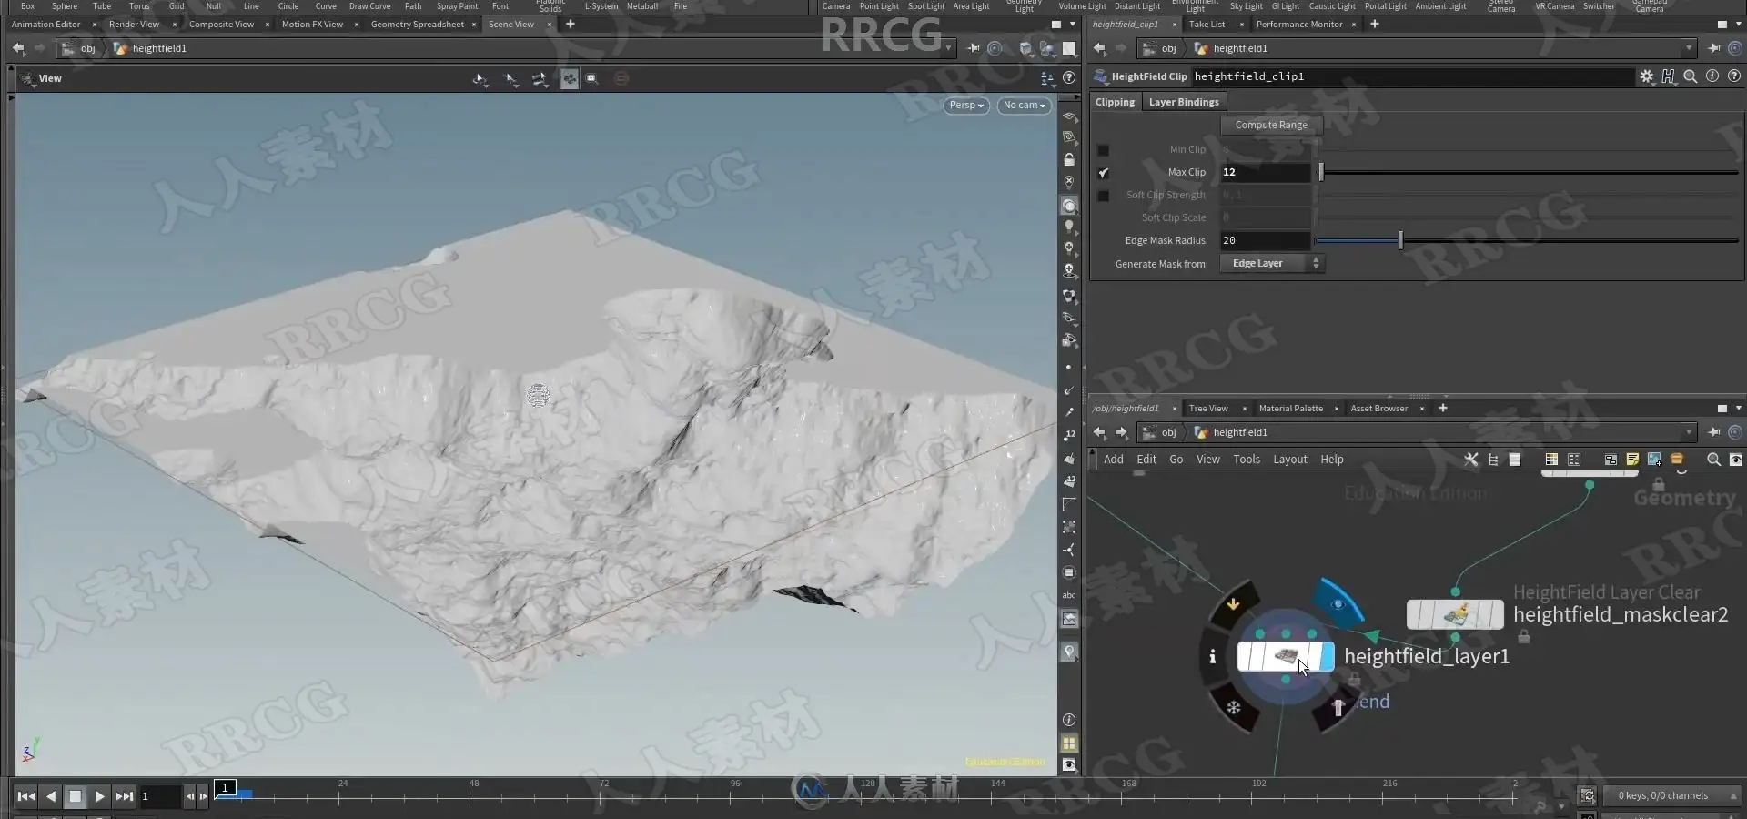The width and height of the screenshot is (1747, 819).
Task: Open the Layout menu in network editor
Action: pos(1289,460)
